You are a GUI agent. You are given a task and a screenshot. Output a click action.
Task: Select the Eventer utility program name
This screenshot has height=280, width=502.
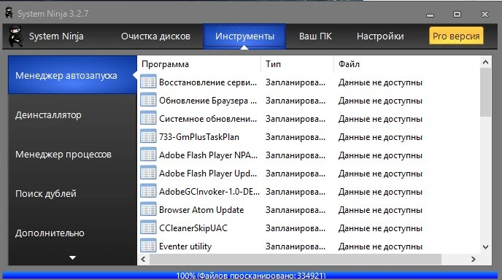(x=185, y=246)
